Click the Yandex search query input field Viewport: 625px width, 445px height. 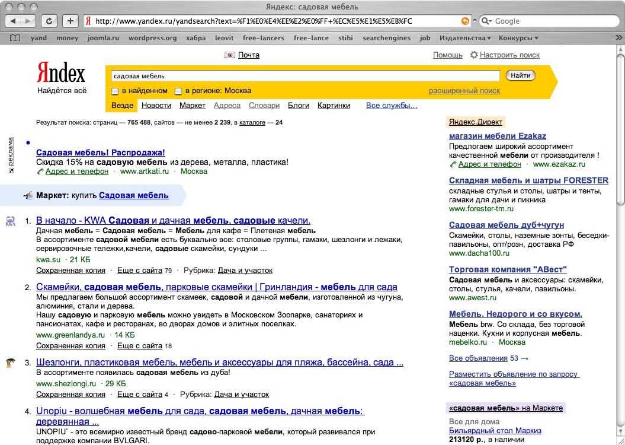click(306, 76)
